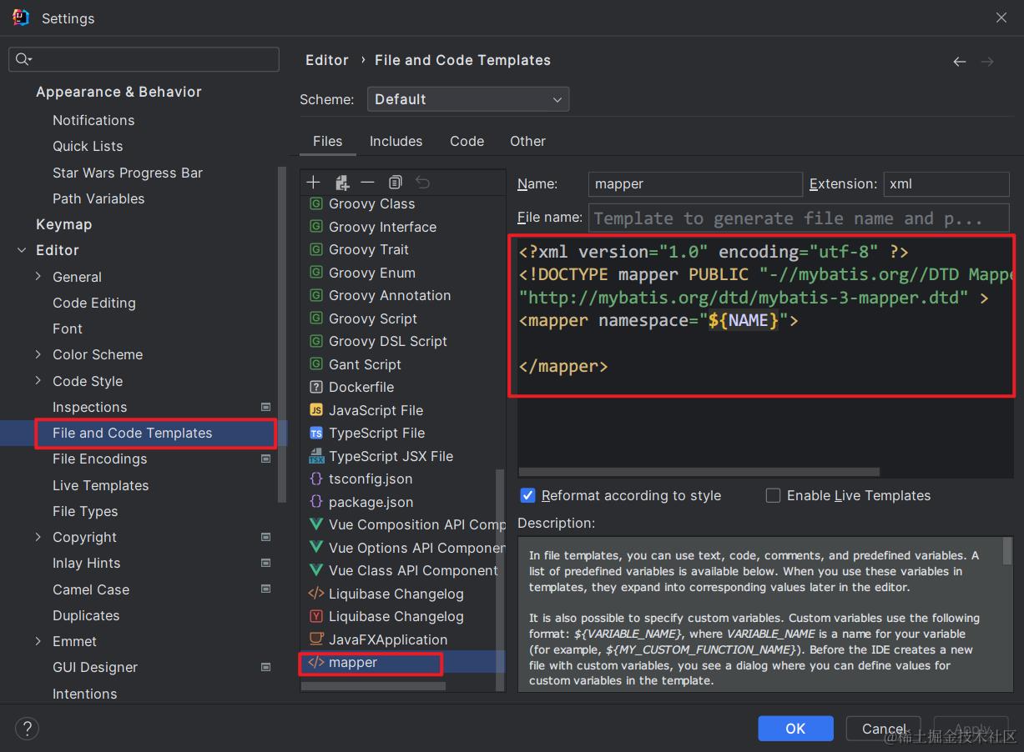
Task: Select the Dockerfile template icon
Action: 316,387
